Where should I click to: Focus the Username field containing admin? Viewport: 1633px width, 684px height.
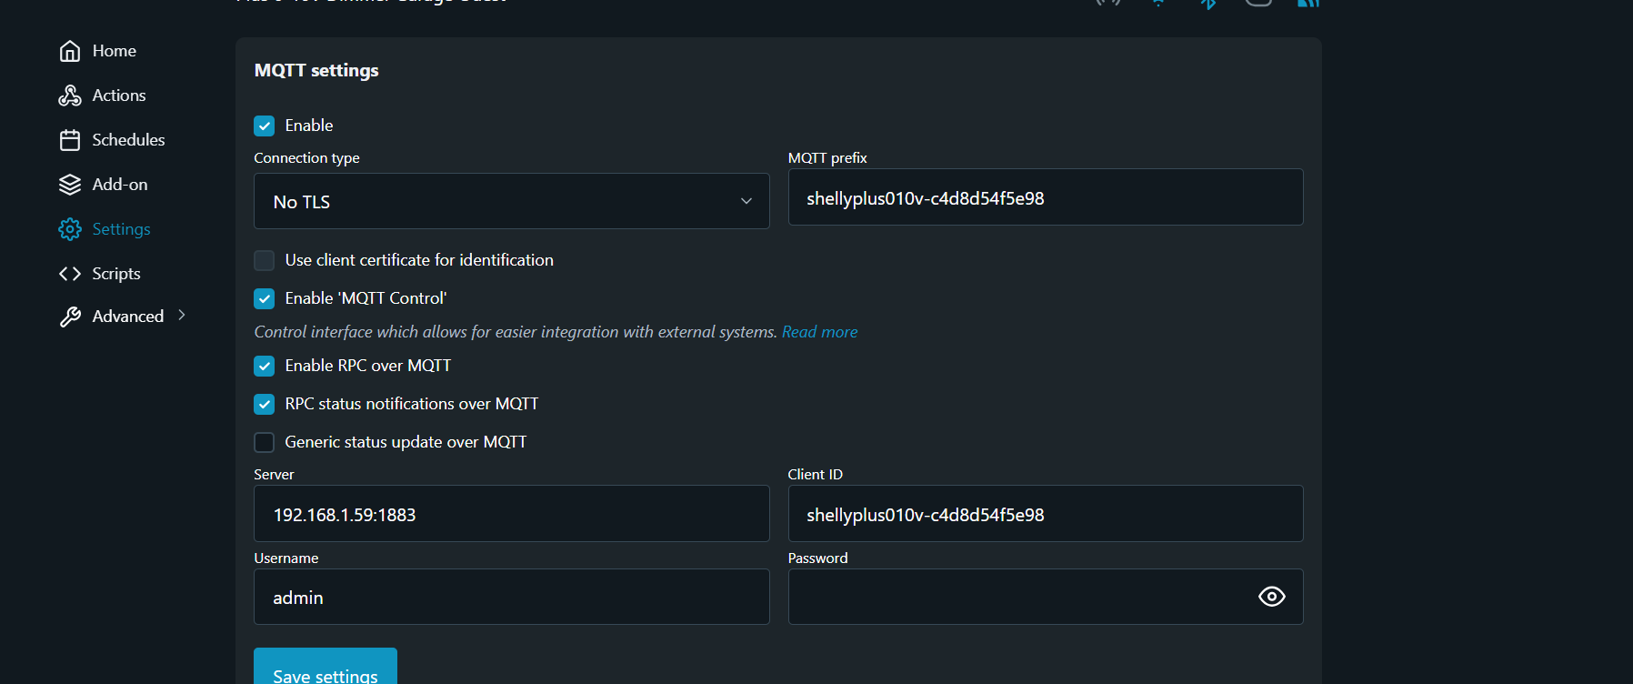pyautogui.click(x=511, y=597)
